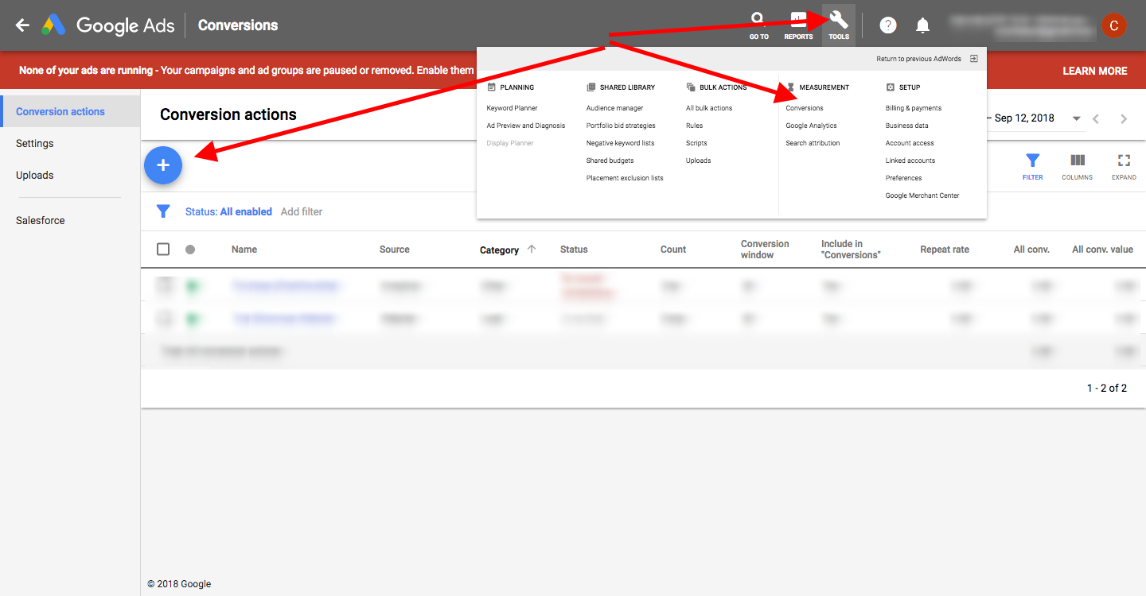Click the LEARN MORE link
This screenshot has width=1146, height=596.
click(x=1094, y=70)
